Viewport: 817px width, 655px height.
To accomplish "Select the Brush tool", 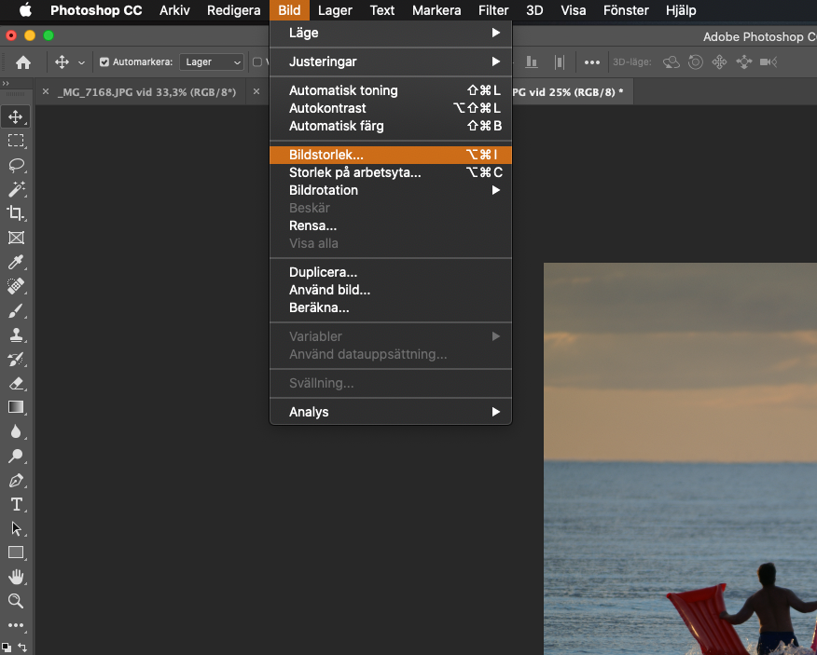I will click(x=16, y=311).
